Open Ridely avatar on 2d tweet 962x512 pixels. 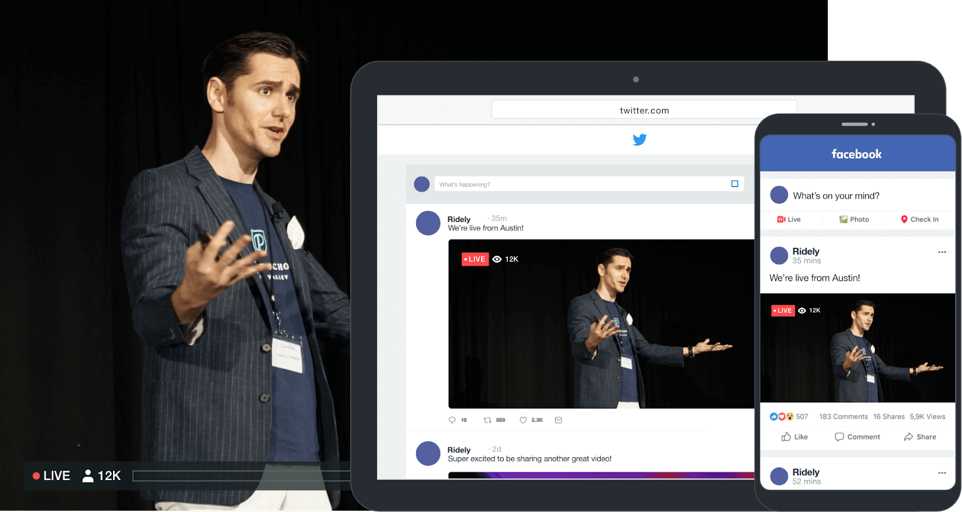coord(428,454)
